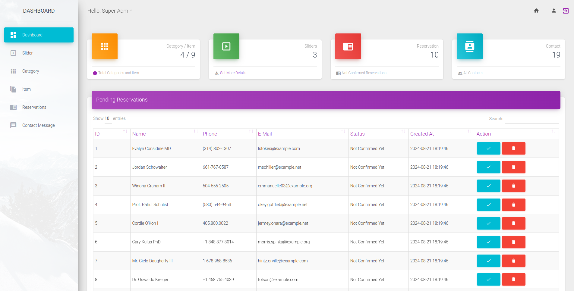Click Reservation count 10

click(x=434, y=55)
